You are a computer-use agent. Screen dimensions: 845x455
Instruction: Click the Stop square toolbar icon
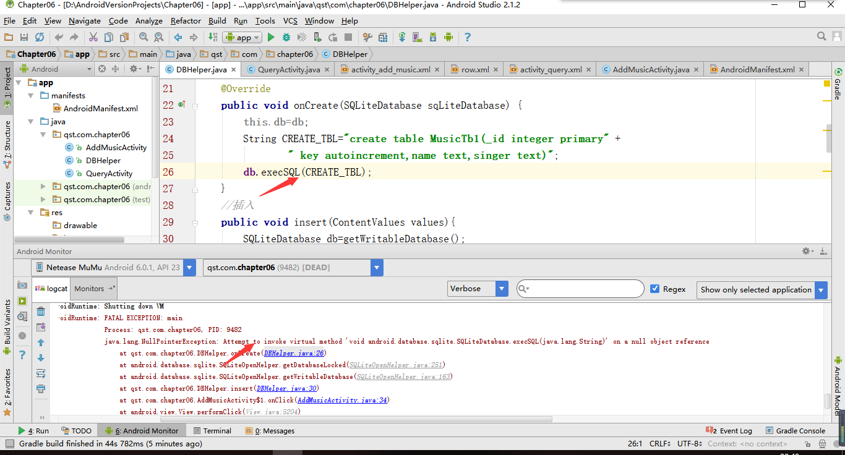click(x=348, y=37)
